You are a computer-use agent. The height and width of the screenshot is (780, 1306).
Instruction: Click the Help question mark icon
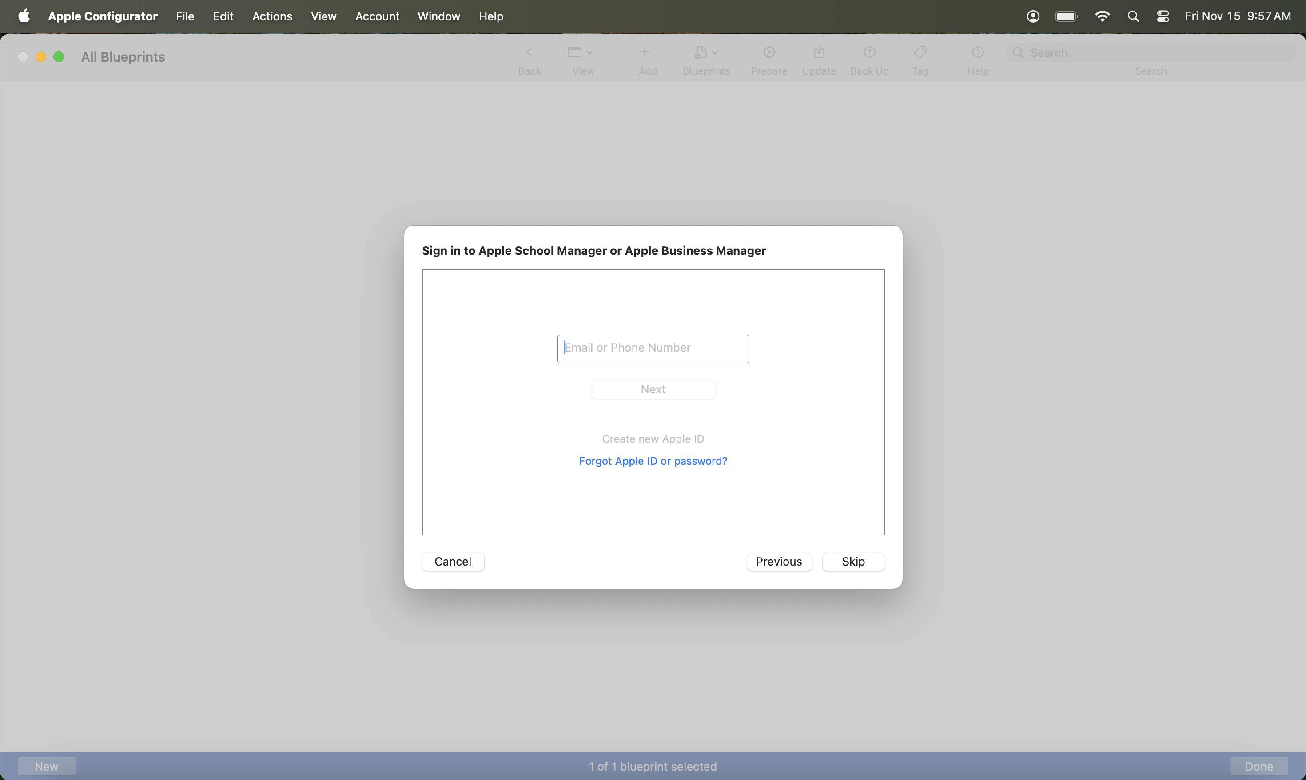pyautogui.click(x=978, y=52)
